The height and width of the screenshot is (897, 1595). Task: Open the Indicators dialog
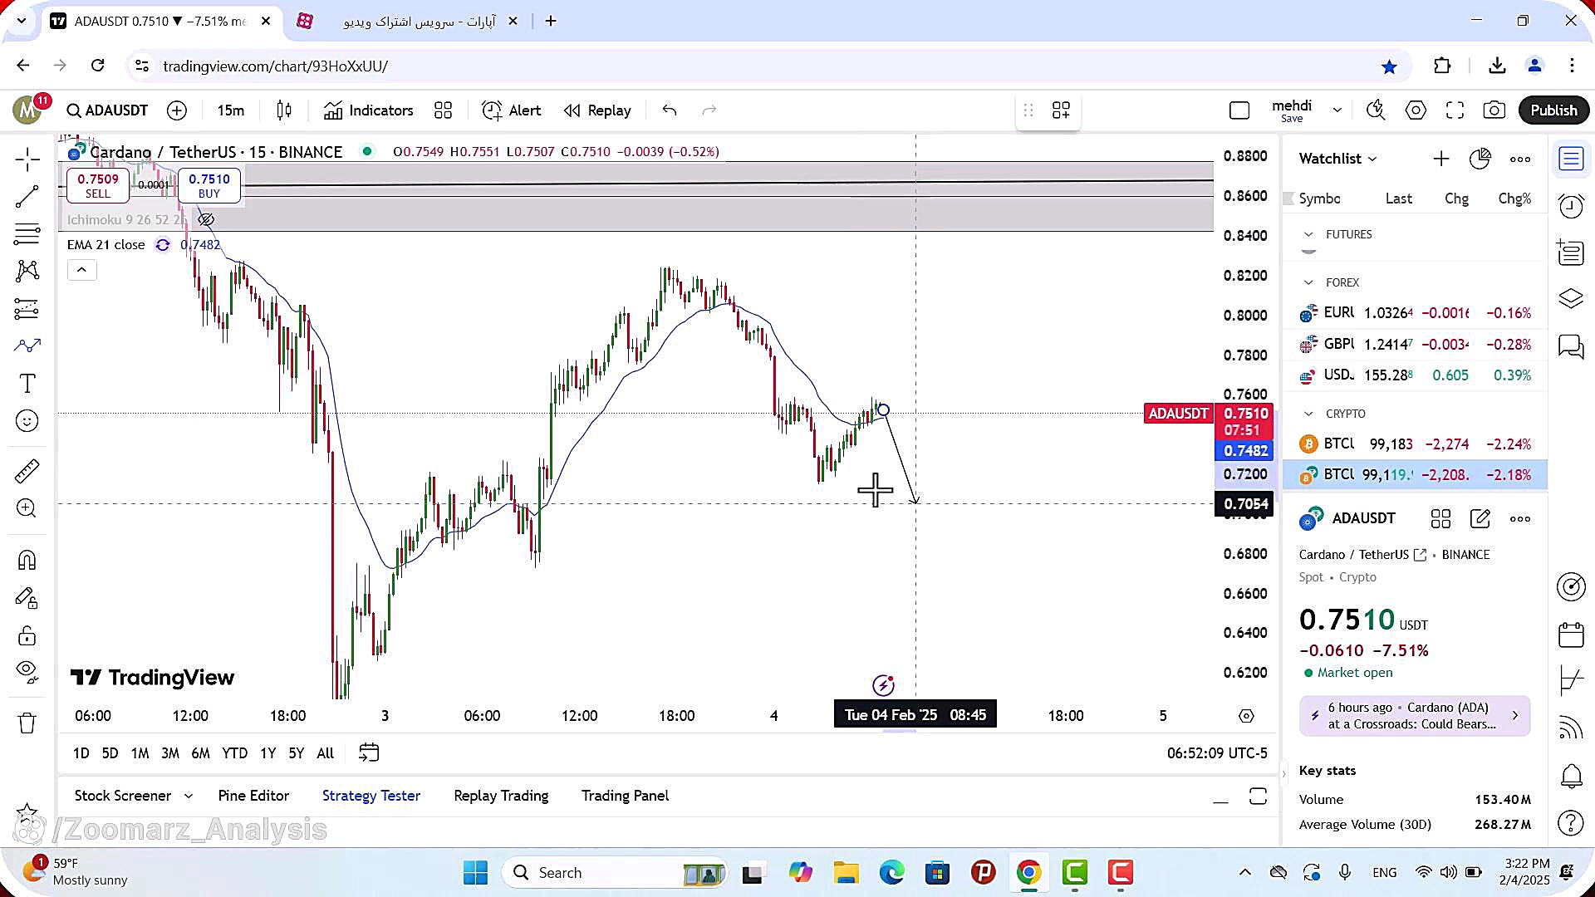click(x=368, y=110)
